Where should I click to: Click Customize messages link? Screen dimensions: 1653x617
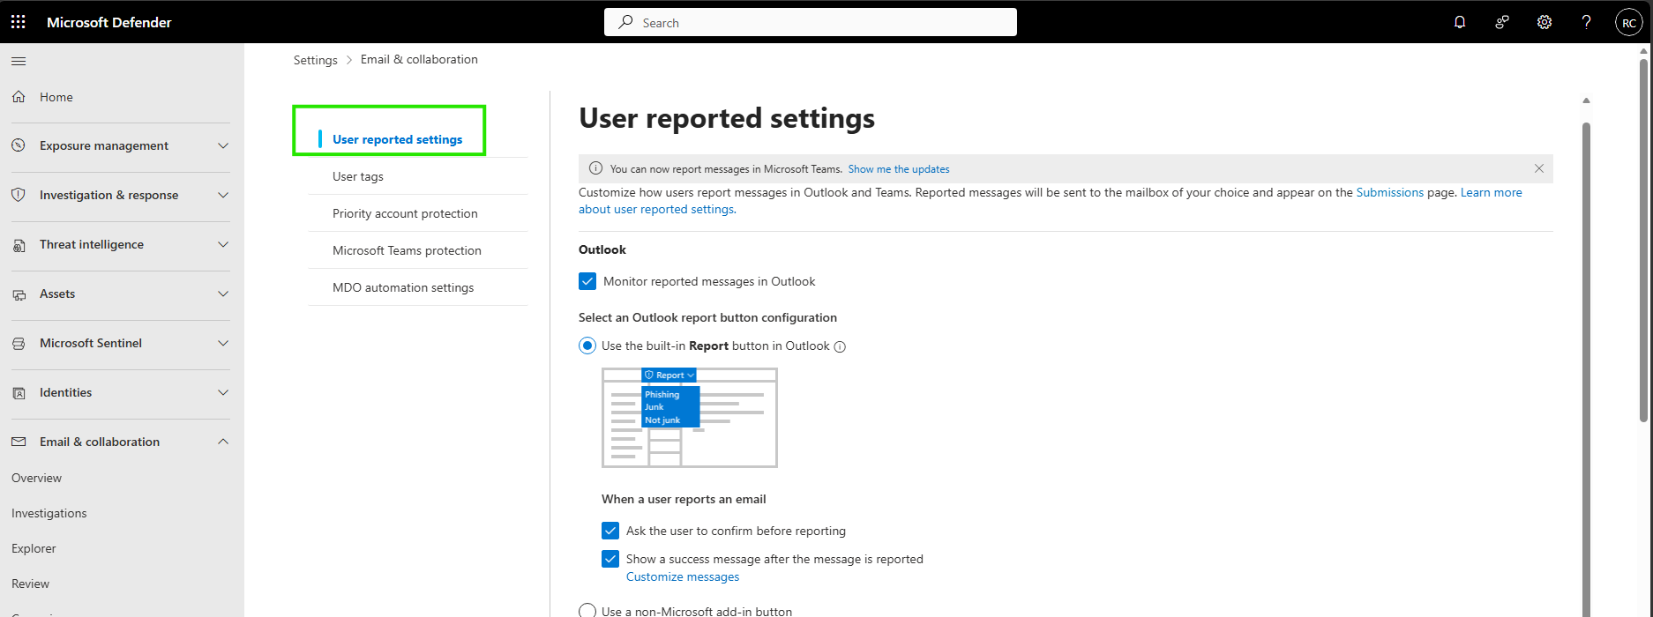(x=683, y=576)
